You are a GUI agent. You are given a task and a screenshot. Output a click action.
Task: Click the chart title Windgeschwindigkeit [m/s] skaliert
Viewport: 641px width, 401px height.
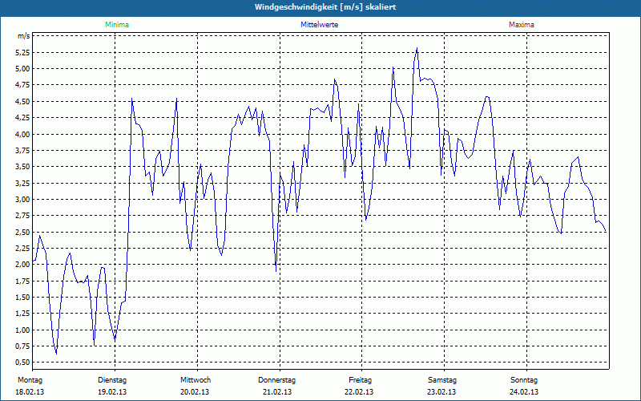pyautogui.click(x=325, y=7)
